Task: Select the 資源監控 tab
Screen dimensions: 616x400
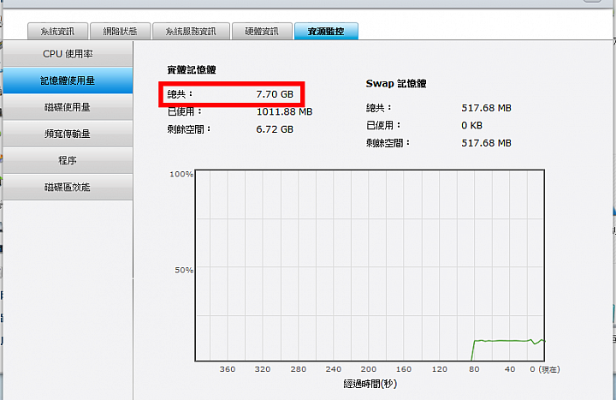Action: (x=326, y=32)
